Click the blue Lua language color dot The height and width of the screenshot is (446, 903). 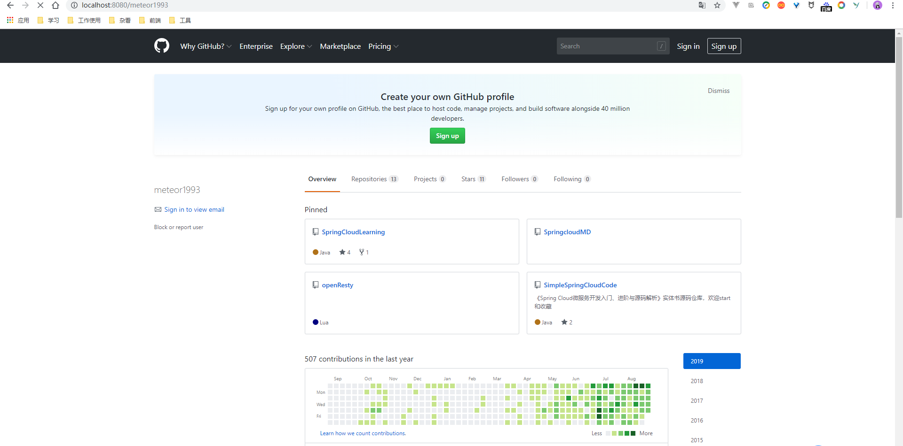point(316,322)
